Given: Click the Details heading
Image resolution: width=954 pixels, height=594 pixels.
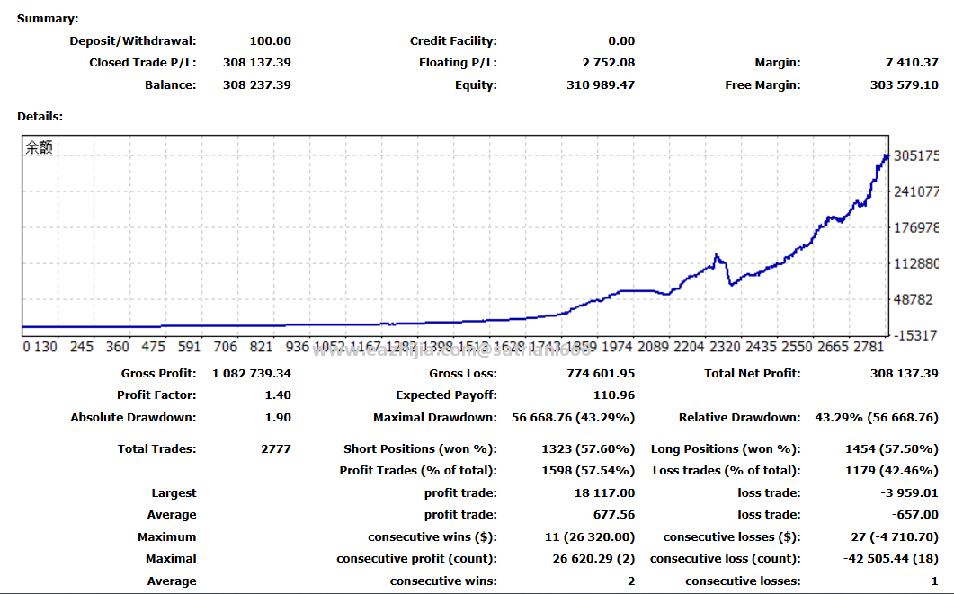Looking at the screenshot, I should coord(40,117).
